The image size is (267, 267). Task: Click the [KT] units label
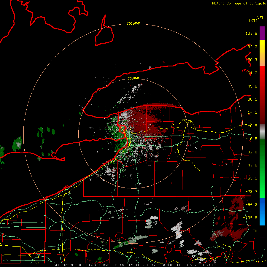tap(253, 20)
